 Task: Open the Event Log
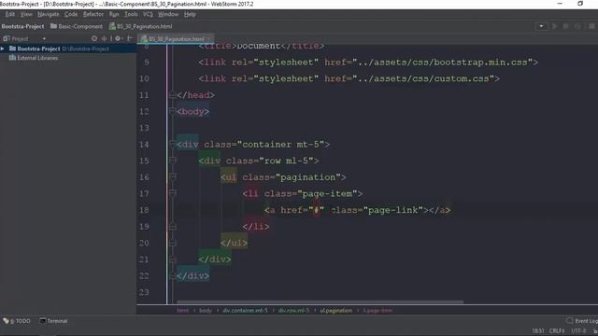(x=582, y=321)
